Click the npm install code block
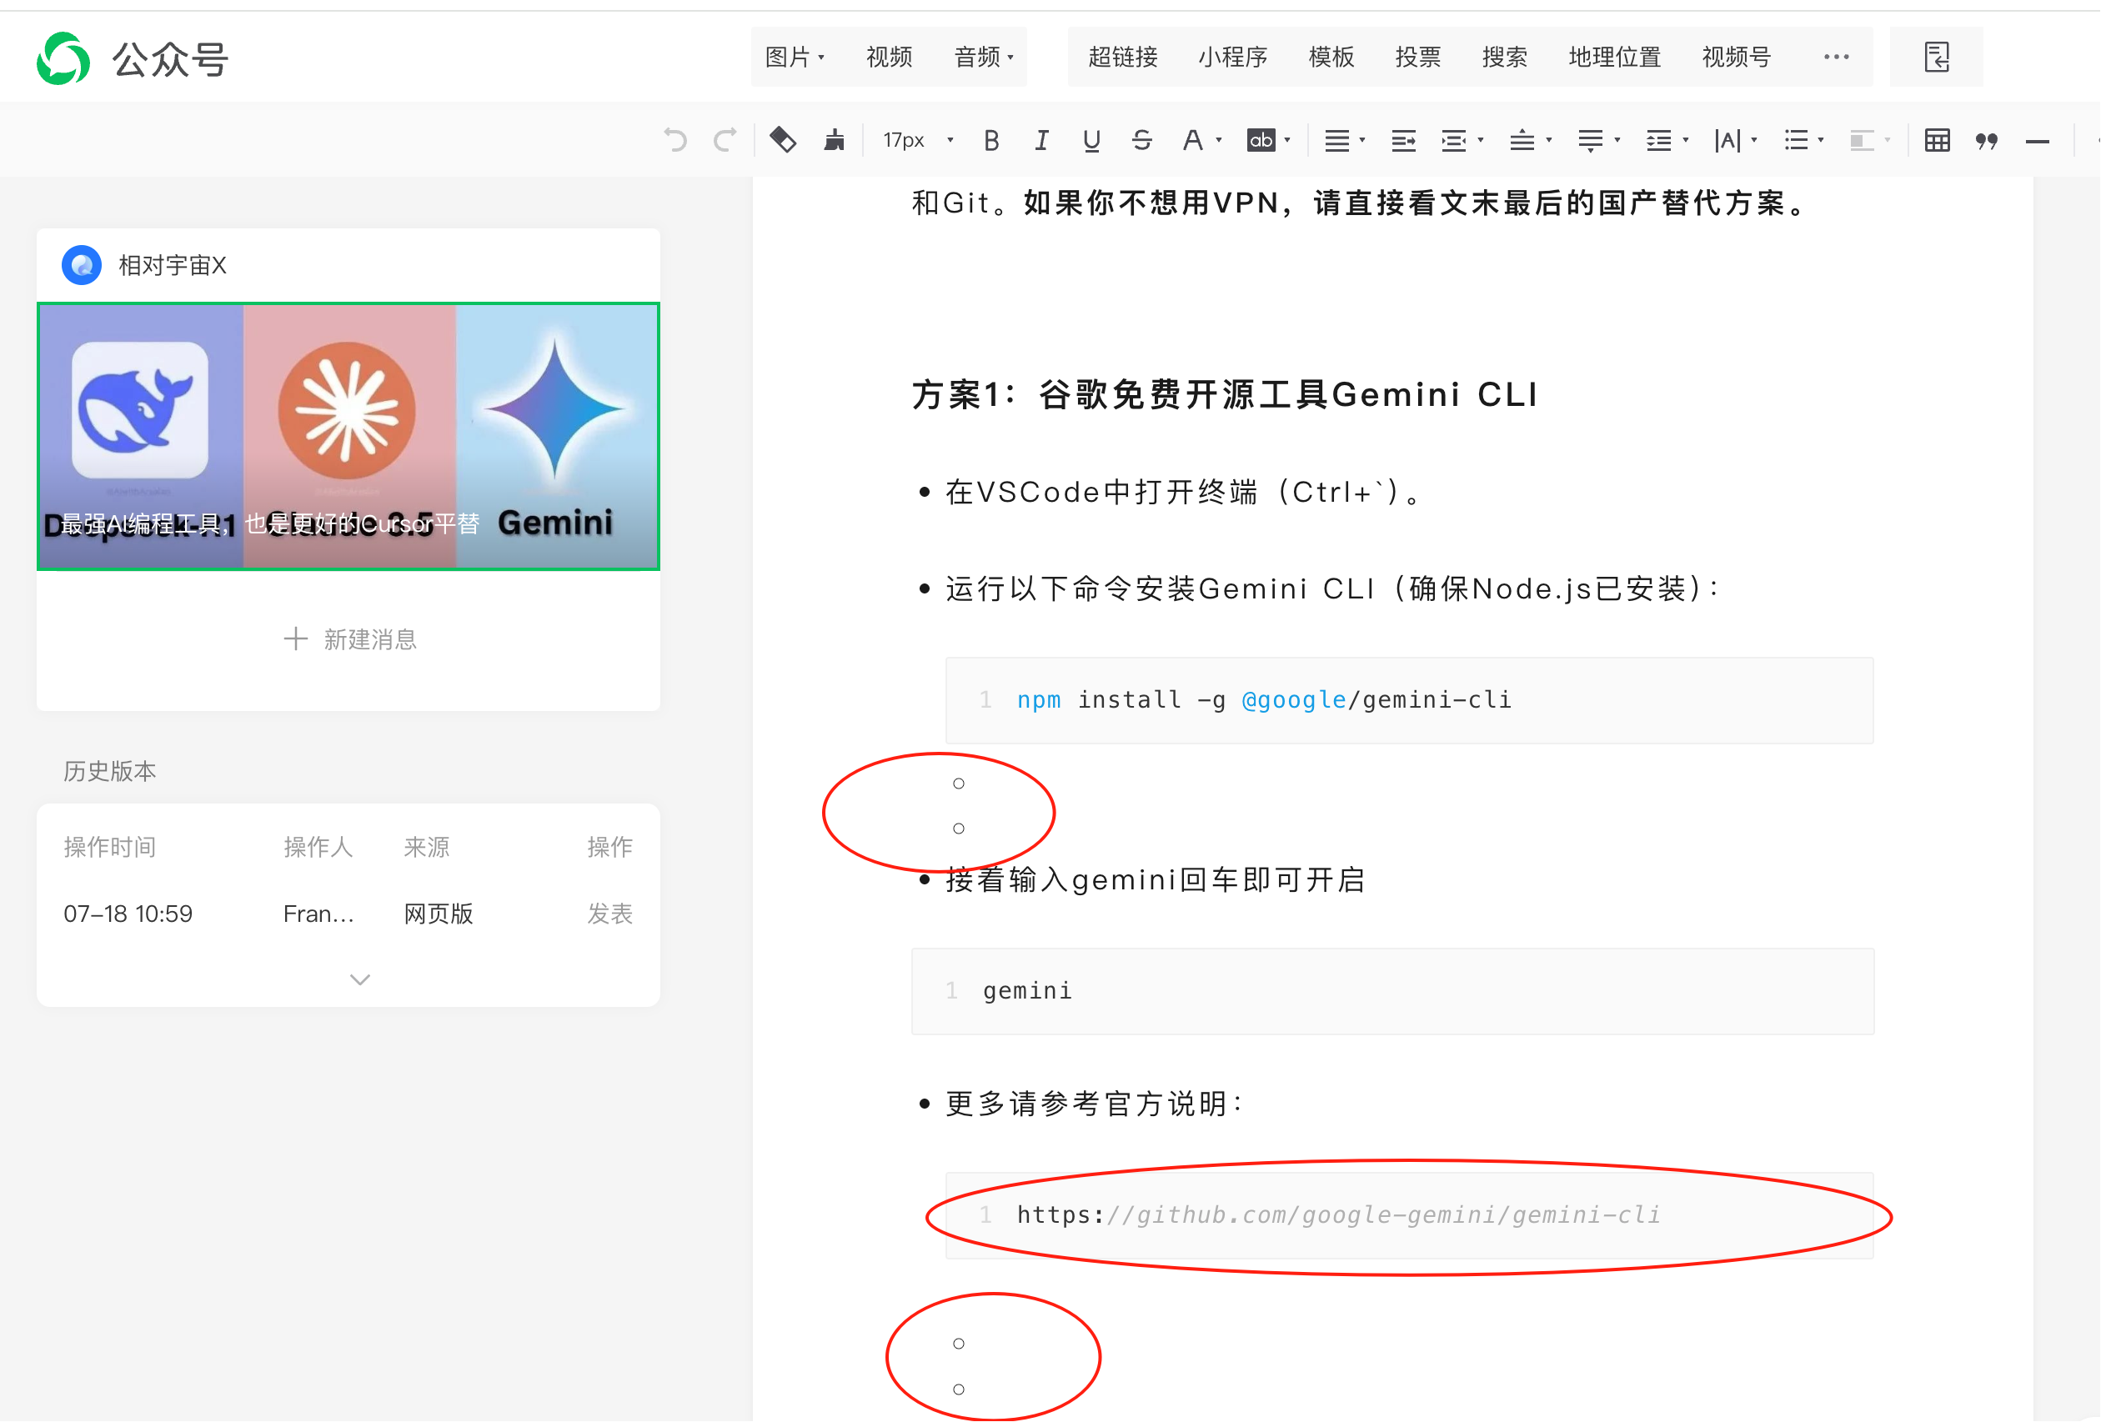 click(1408, 699)
